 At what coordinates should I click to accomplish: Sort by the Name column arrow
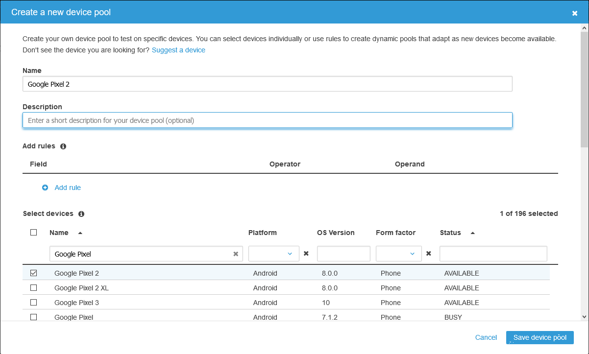click(x=80, y=233)
